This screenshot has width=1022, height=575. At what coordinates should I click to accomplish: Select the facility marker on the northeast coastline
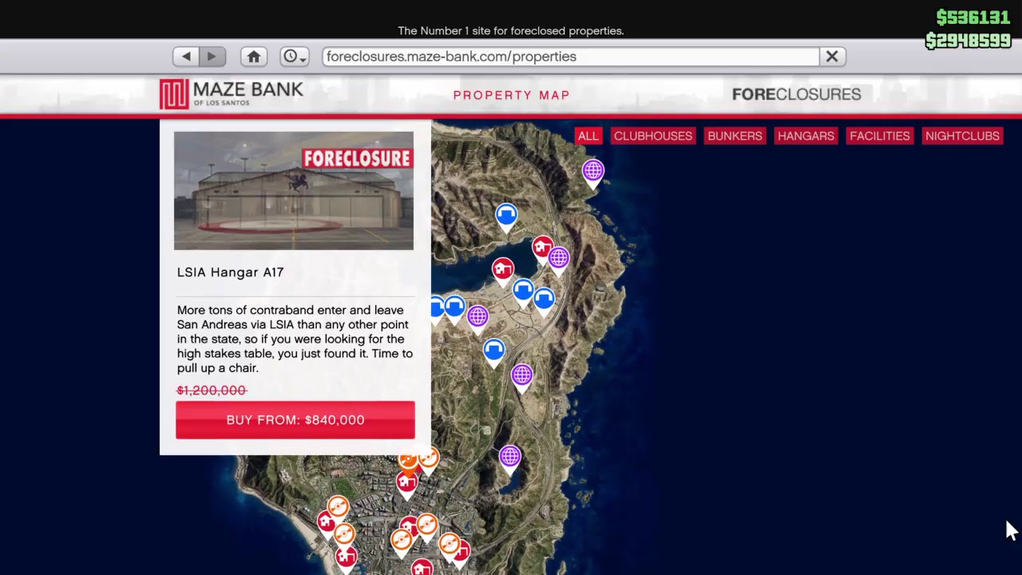(x=592, y=172)
